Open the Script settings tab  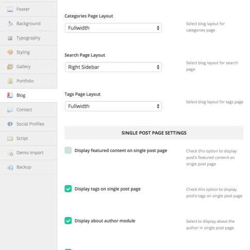[28, 139]
